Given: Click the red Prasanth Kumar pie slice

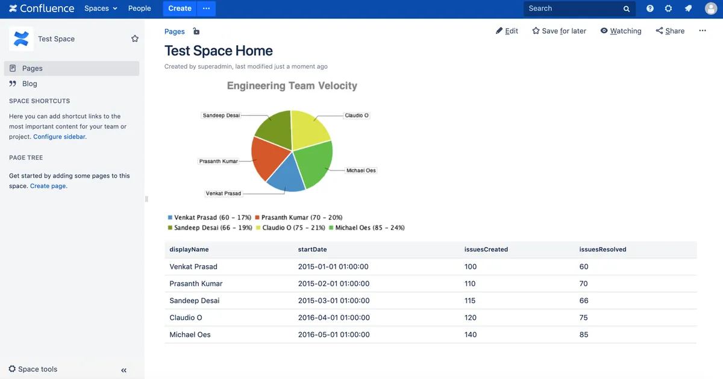Looking at the screenshot, I should pos(268,157).
